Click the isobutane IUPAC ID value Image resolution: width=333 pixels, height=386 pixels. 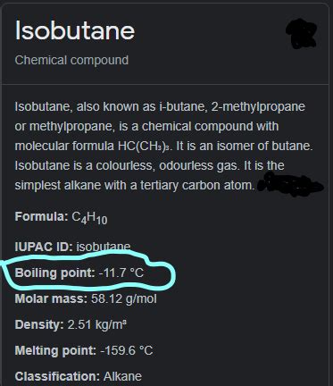[x=104, y=247]
